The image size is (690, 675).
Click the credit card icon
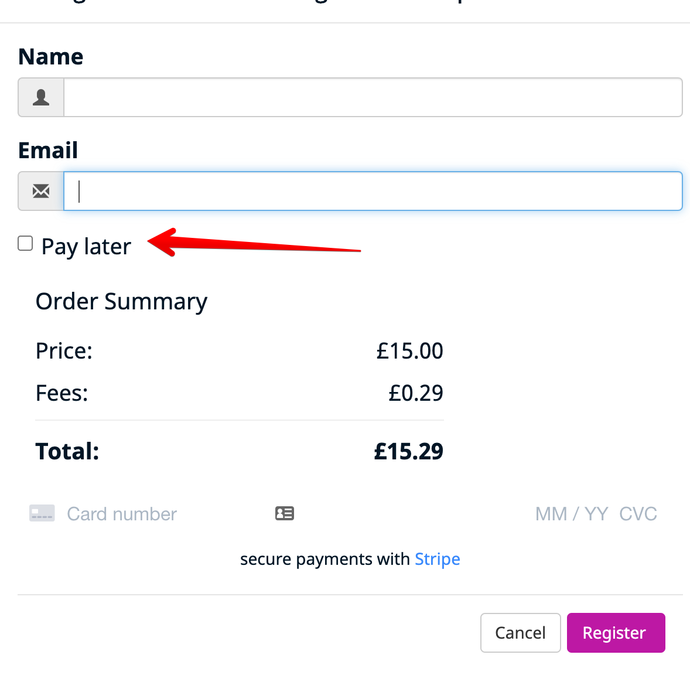pos(42,513)
